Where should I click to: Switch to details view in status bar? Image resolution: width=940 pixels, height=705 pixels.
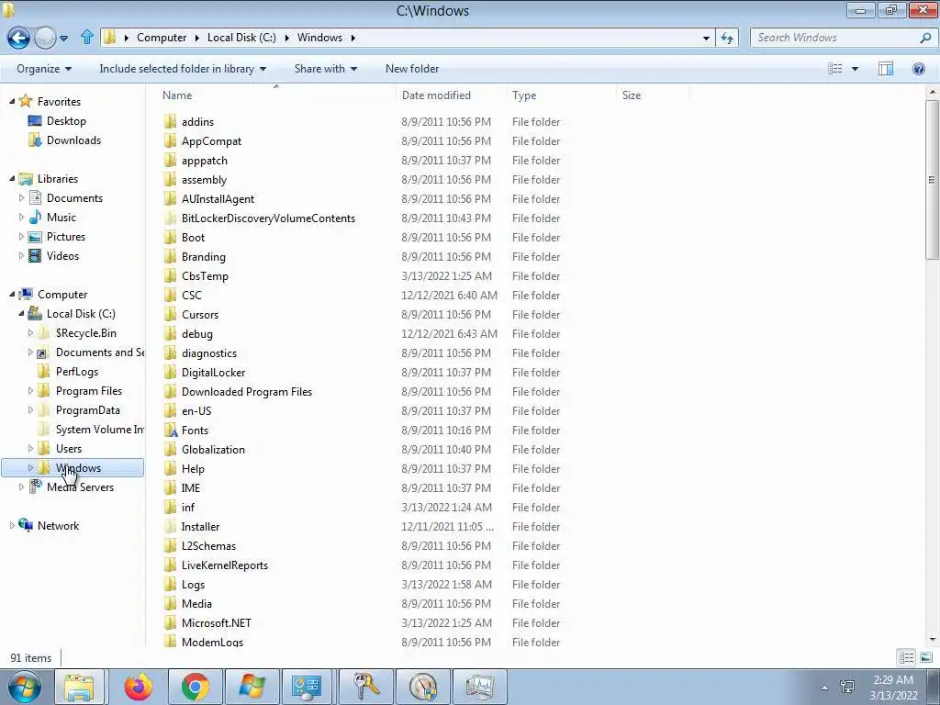click(x=906, y=657)
